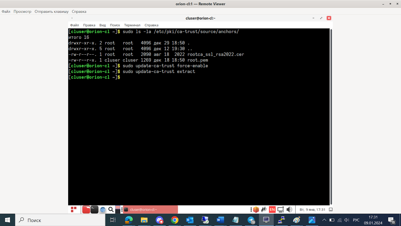Open the terminal window's Справка menu

(151, 25)
